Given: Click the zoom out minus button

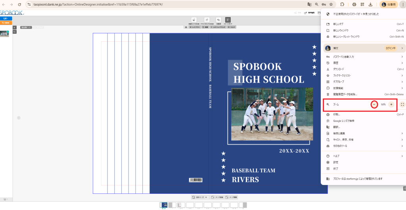Looking at the screenshot, I should pyautogui.click(x=374, y=104).
